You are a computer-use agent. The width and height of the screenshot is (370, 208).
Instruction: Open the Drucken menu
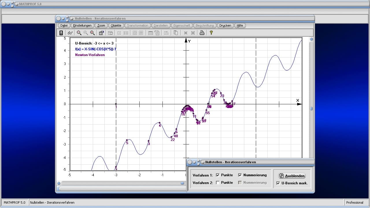(225, 25)
